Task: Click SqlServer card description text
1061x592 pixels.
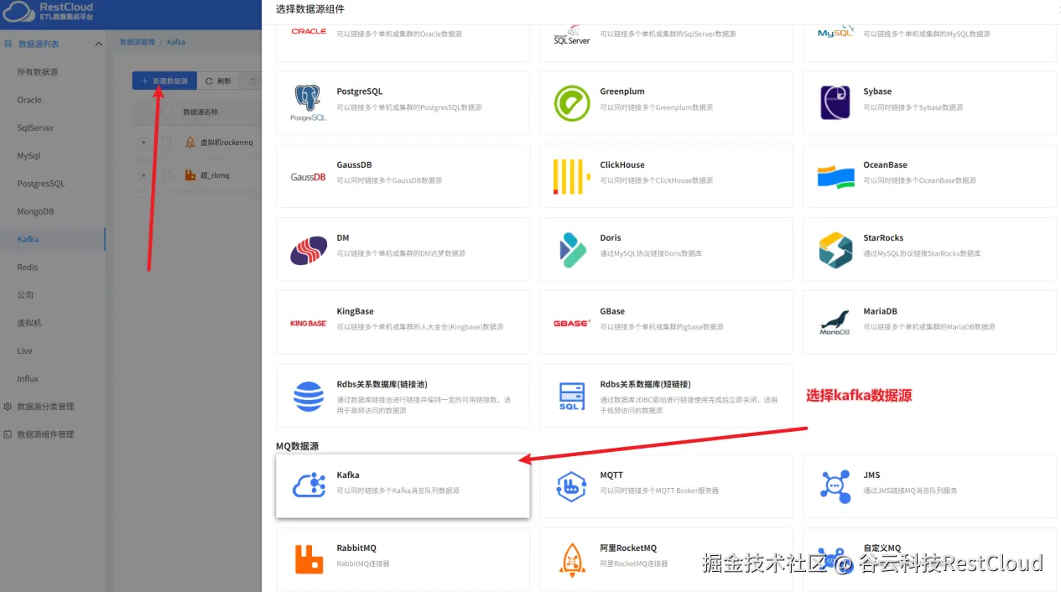Action: click(668, 34)
